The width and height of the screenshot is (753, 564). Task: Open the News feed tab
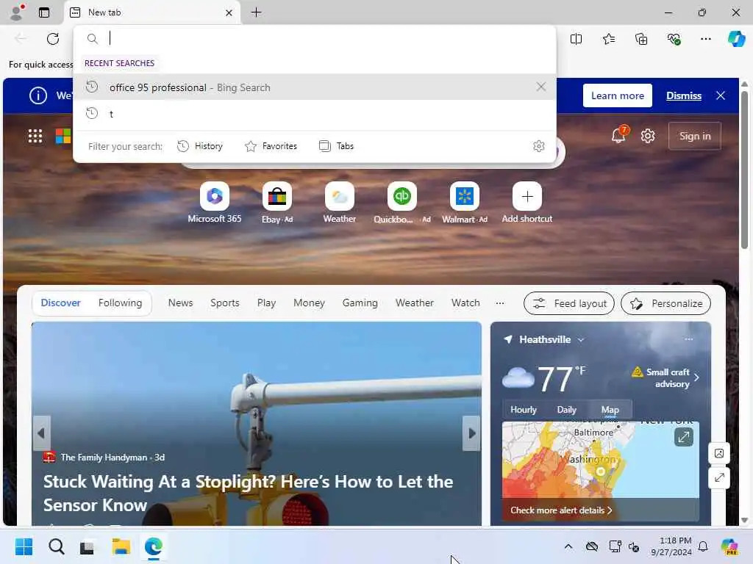(x=181, y=303)
